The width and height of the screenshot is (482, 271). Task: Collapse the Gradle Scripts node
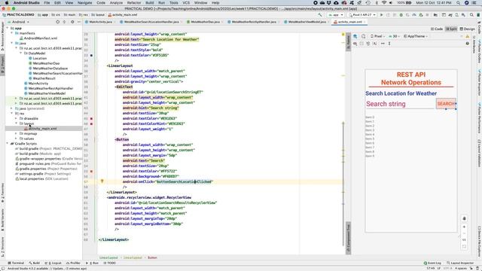tap(8, 144)
